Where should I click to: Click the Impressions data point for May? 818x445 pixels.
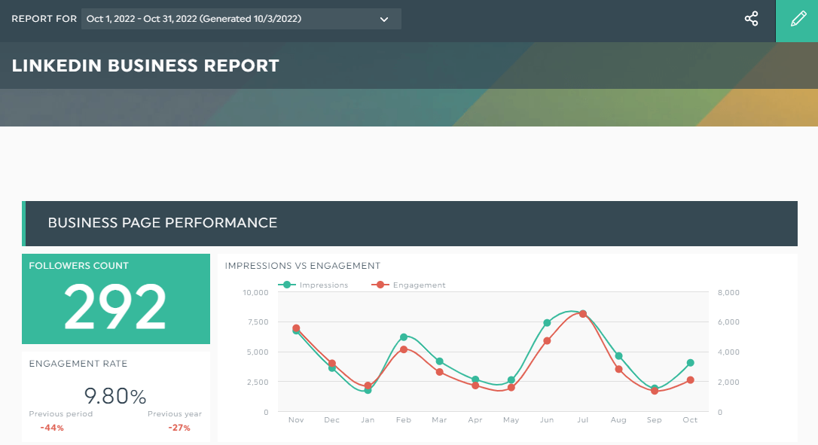pos(511,380)
